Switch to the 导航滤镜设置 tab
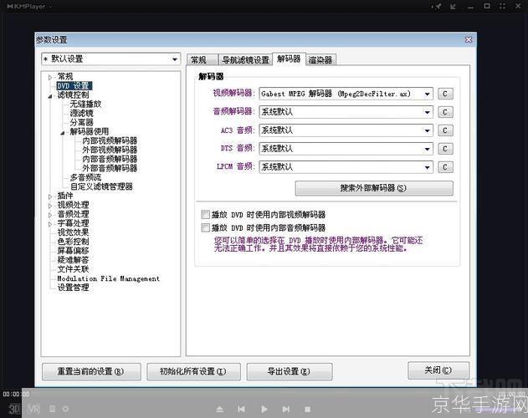Screen dimensions: 528x418 click(x=245, y=60)
